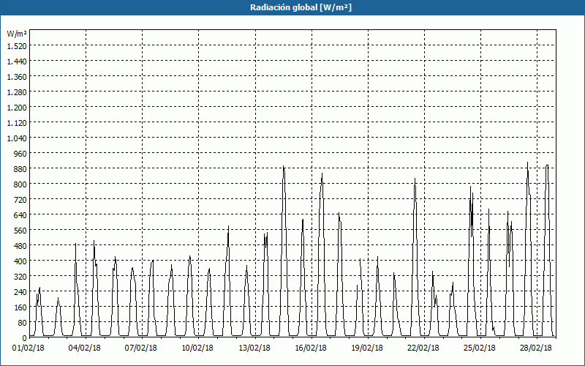This screenshot has height=366, width=585.
Task: Select the 400 y-axis value
Action: pyautogui.click(x=20, y=261)
